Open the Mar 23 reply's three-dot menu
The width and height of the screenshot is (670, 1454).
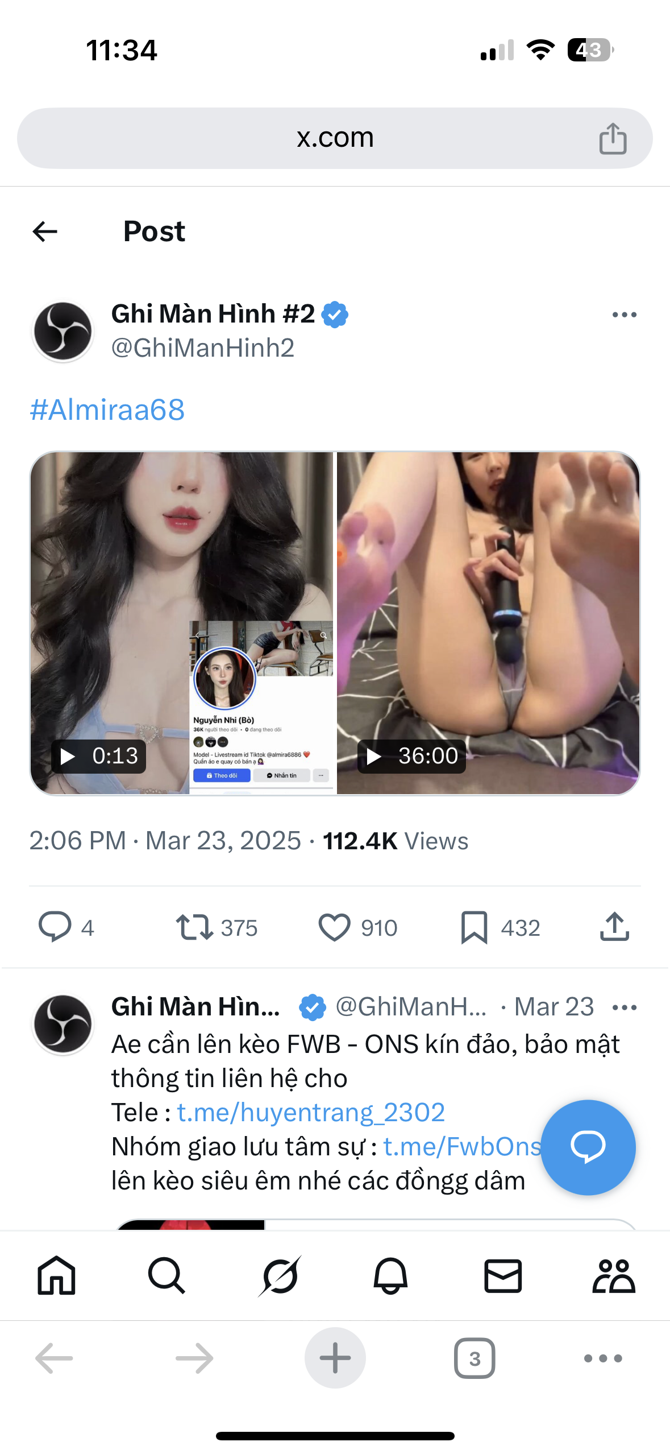[x=624, y=1007]
